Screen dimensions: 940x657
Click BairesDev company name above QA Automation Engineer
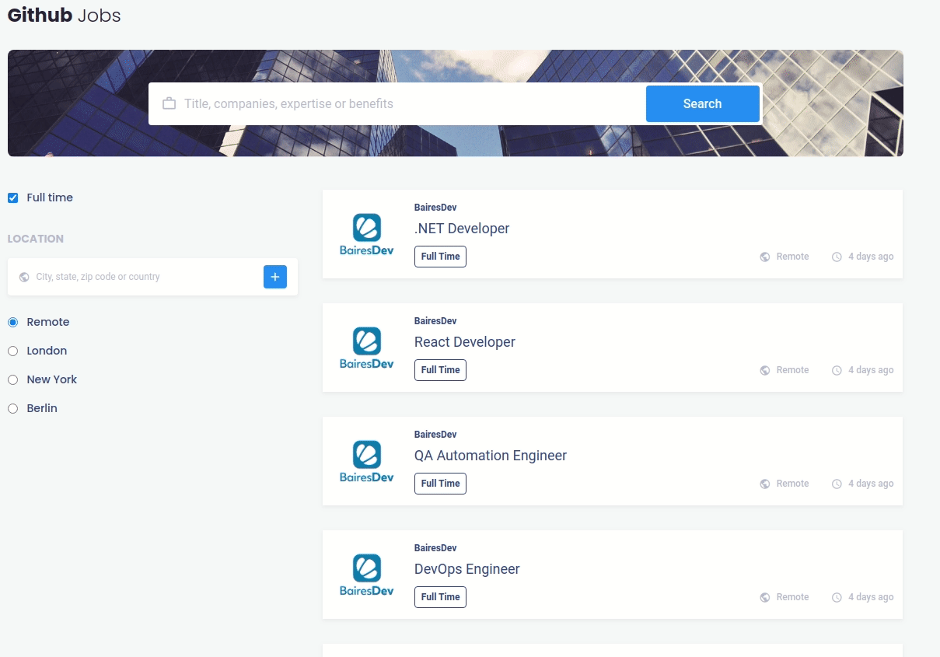435,435
